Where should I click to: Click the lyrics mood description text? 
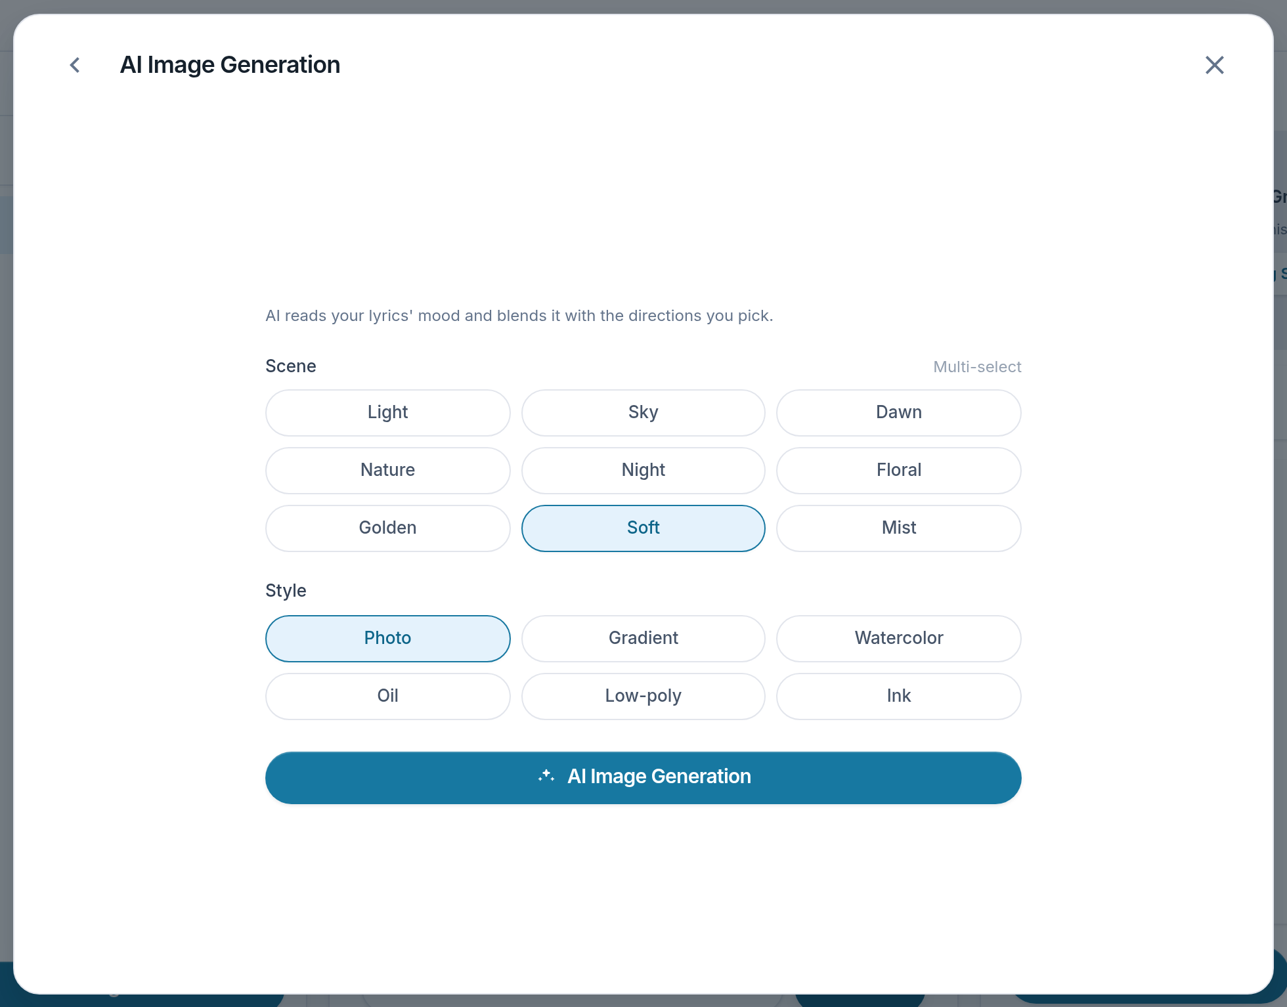point(519,316)
